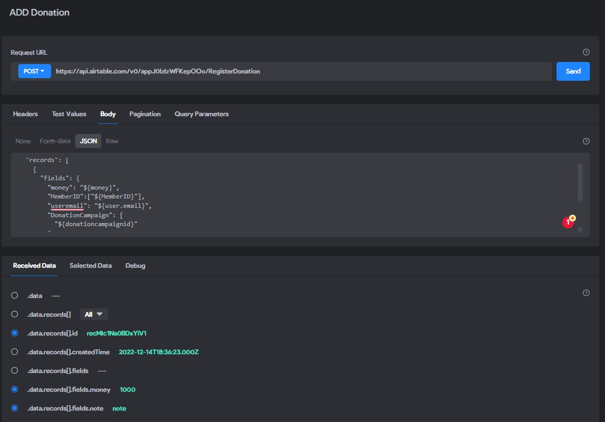Choose the Form-data body type
Image resolution: width=605 pixels, height=422 pixels.
(x=55, y=141)
